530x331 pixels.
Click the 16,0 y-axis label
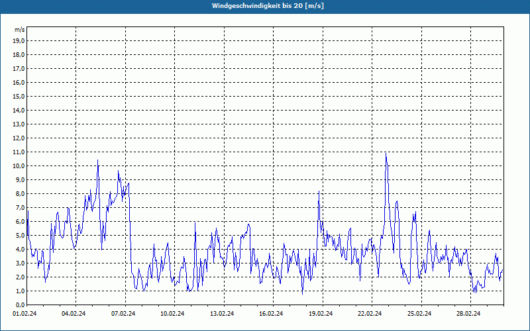[19, 82]
